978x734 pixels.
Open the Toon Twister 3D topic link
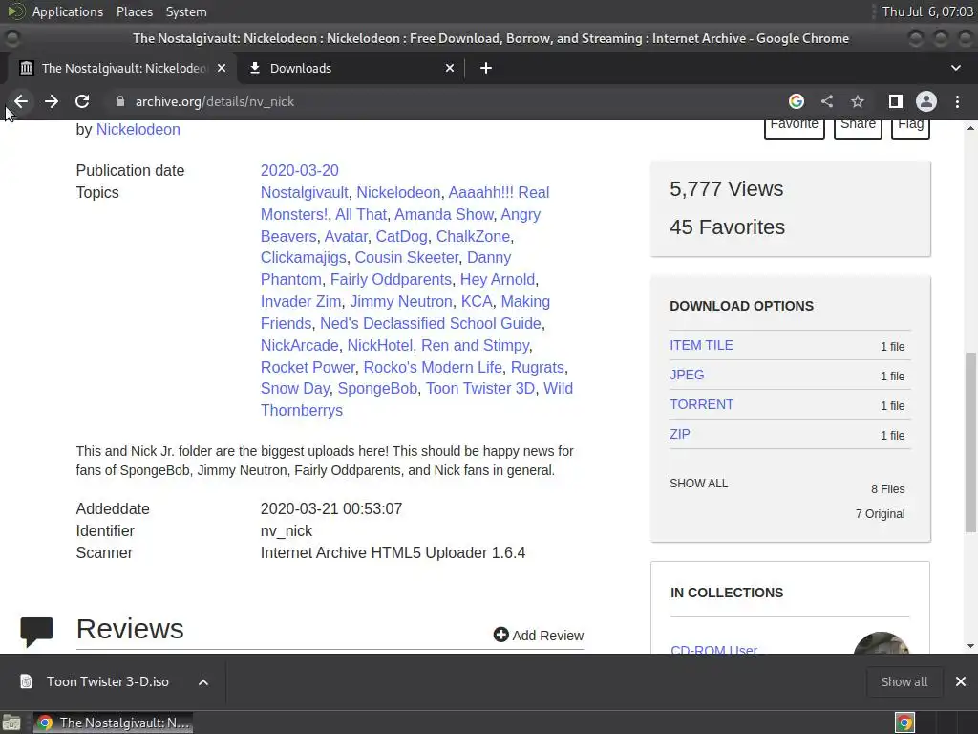(480, 388)
